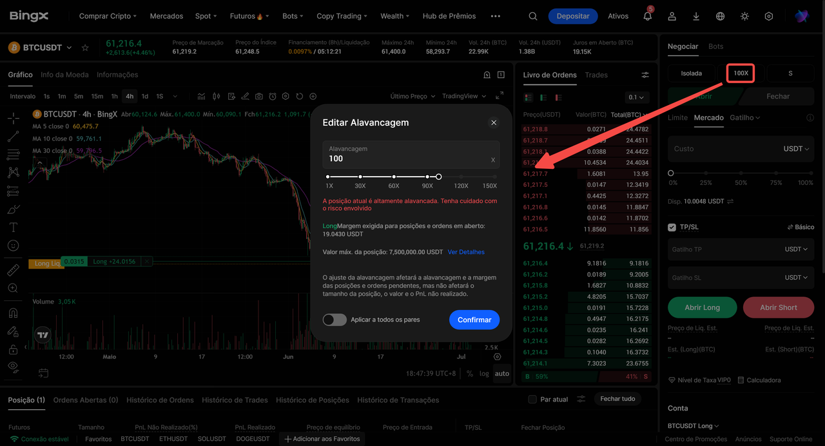Check the Par atual checkbox
The image size is (825, 446).
pos(532,400)
